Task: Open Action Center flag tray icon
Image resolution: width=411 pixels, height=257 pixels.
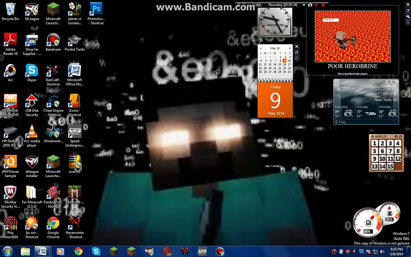Action: click(368, 252)
